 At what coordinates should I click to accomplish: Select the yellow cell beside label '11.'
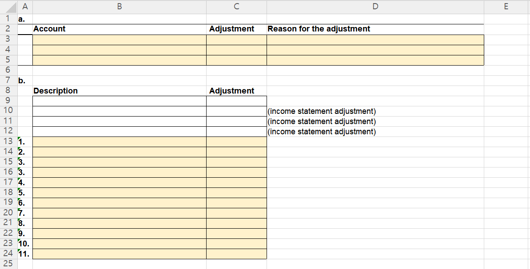pyautogui.click(x=119, y=254)
